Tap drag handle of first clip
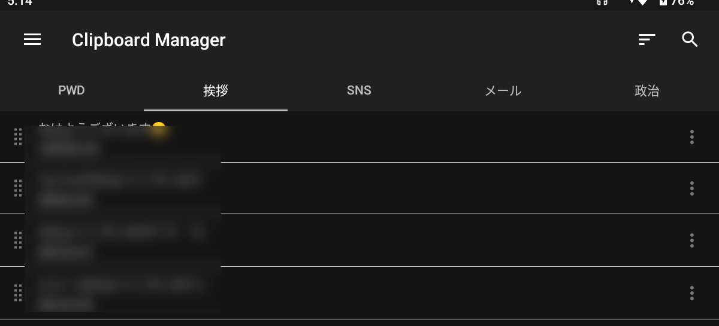The width and height of the screenshot is (719, 326). (17, 137)
